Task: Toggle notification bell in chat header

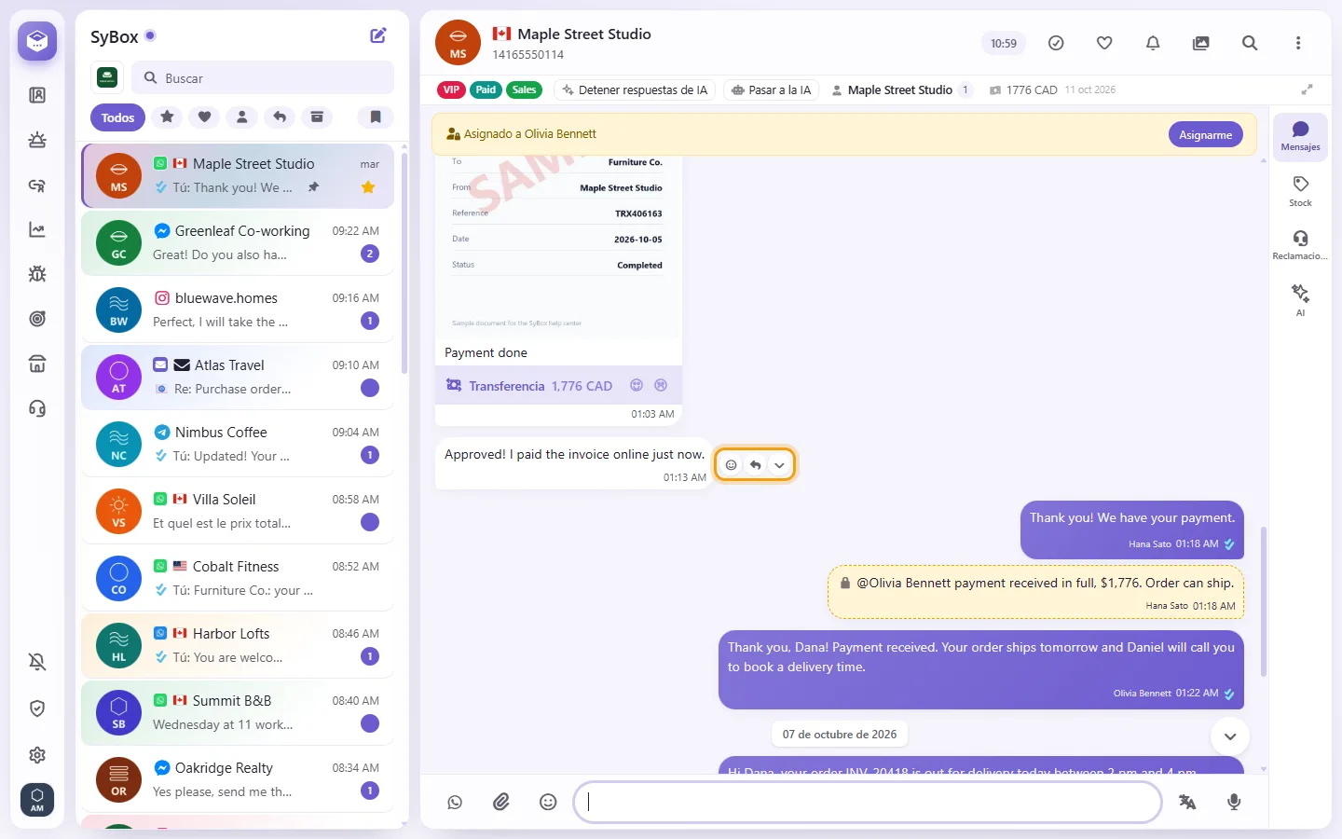Action: tap(1153, 43)
